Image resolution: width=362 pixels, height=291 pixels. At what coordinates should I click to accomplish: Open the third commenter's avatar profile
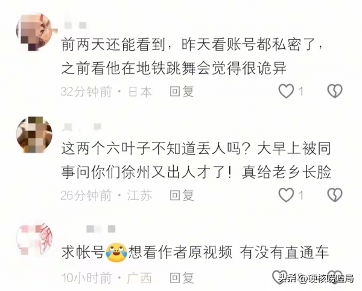[34, 238]
